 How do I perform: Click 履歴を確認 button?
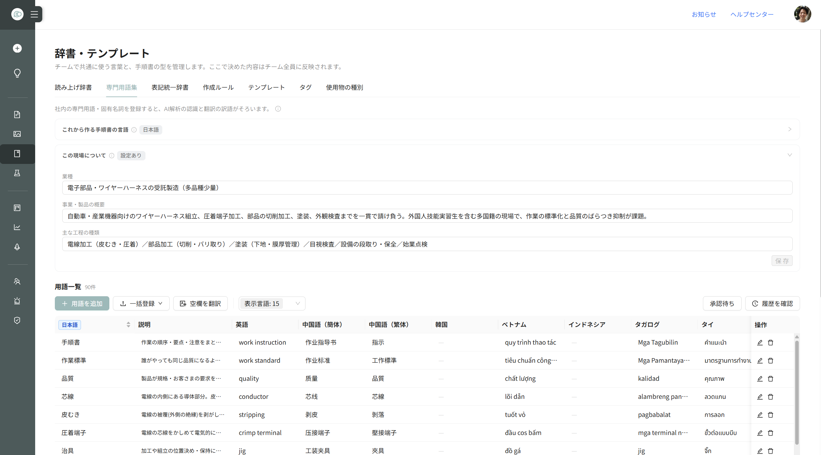click(772, 303)
